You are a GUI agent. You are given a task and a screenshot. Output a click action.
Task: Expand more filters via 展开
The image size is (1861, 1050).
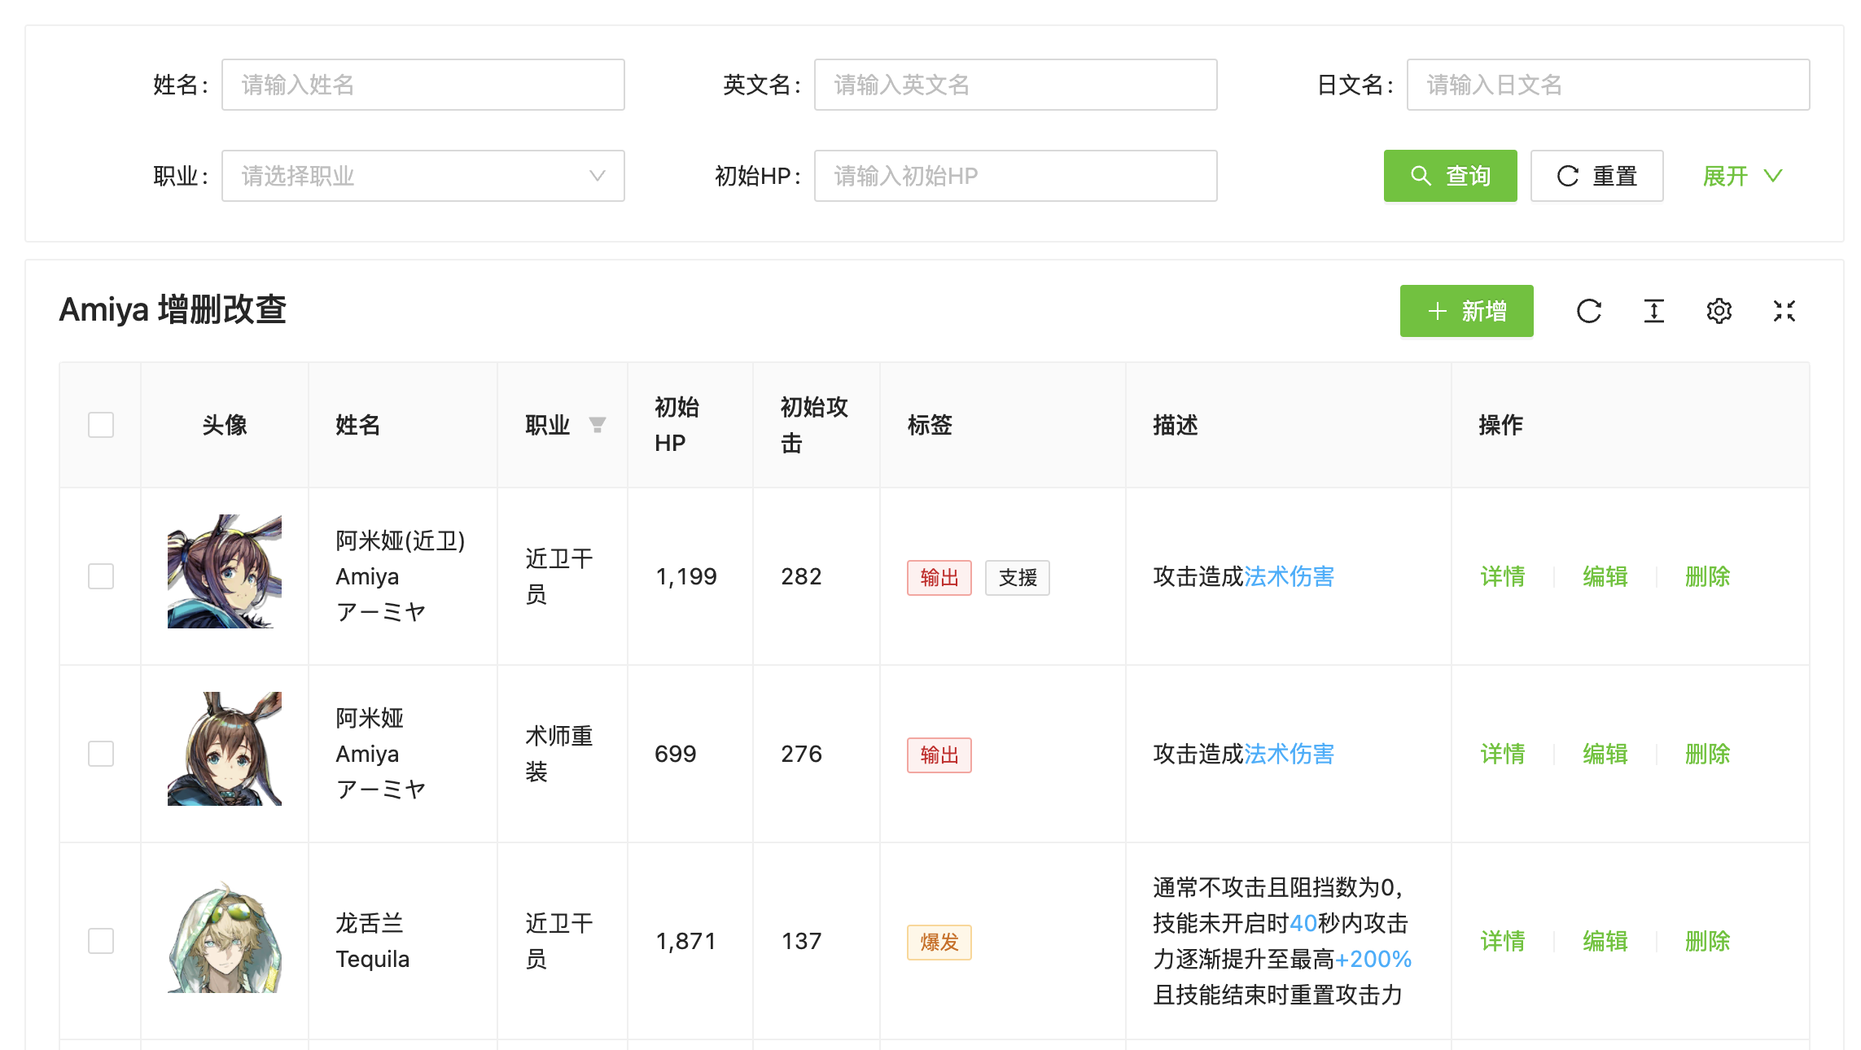coord(1742,176)
